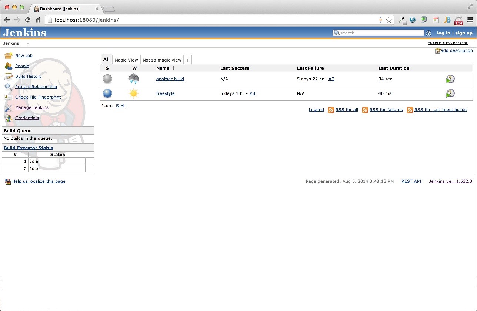This screenshot has height=311, width=477.
Task: Open the REST API link
Action: pos(411,181)
